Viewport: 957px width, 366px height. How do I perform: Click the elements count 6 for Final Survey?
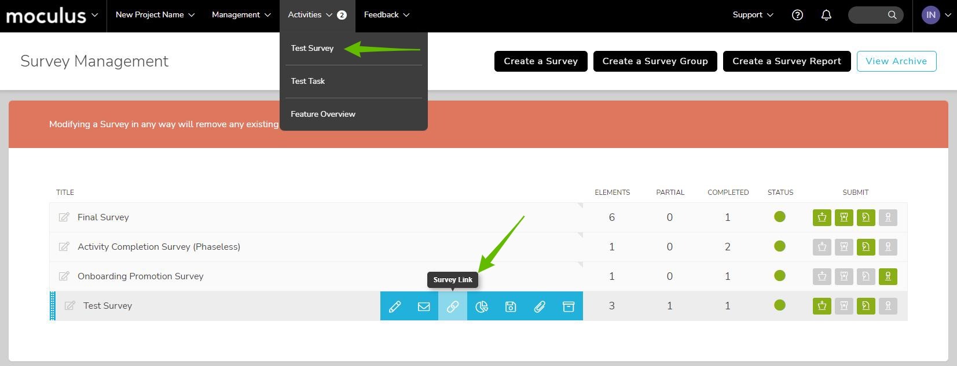coord(612,217)
